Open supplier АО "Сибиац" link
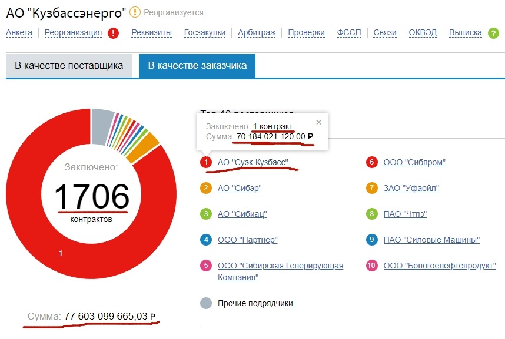 tap(242, 213)
